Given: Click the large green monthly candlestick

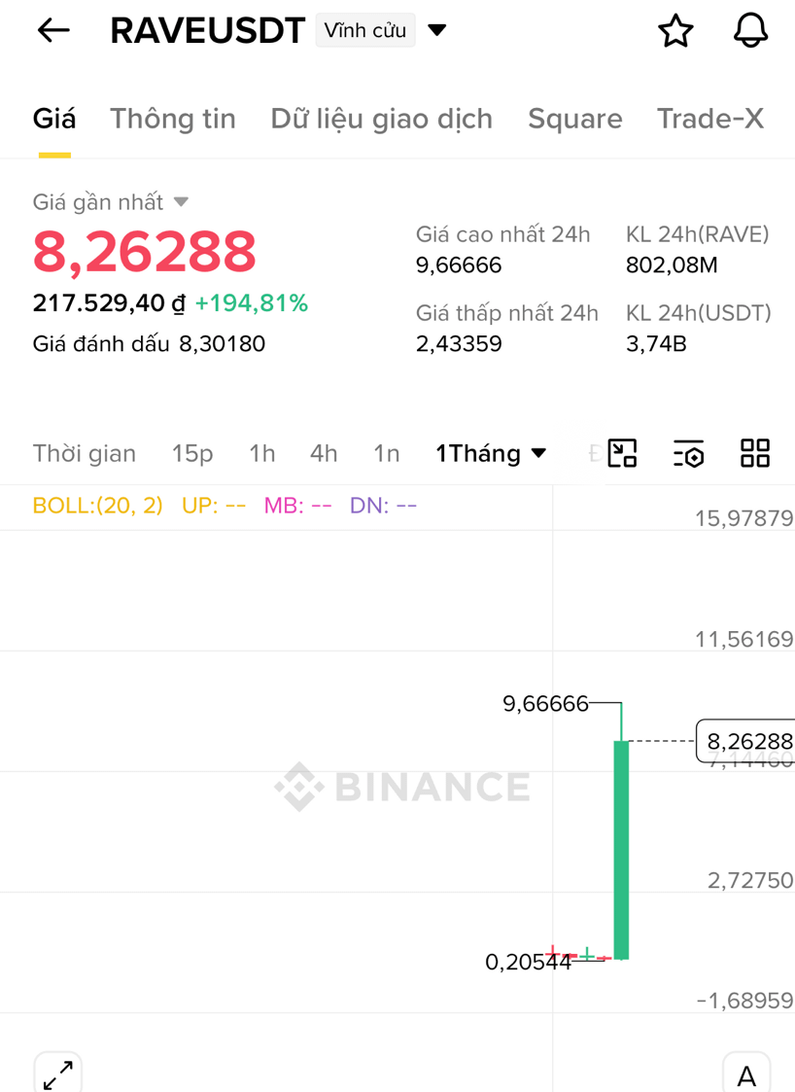Looking at the screenshot, I should (x=621, y=850).
